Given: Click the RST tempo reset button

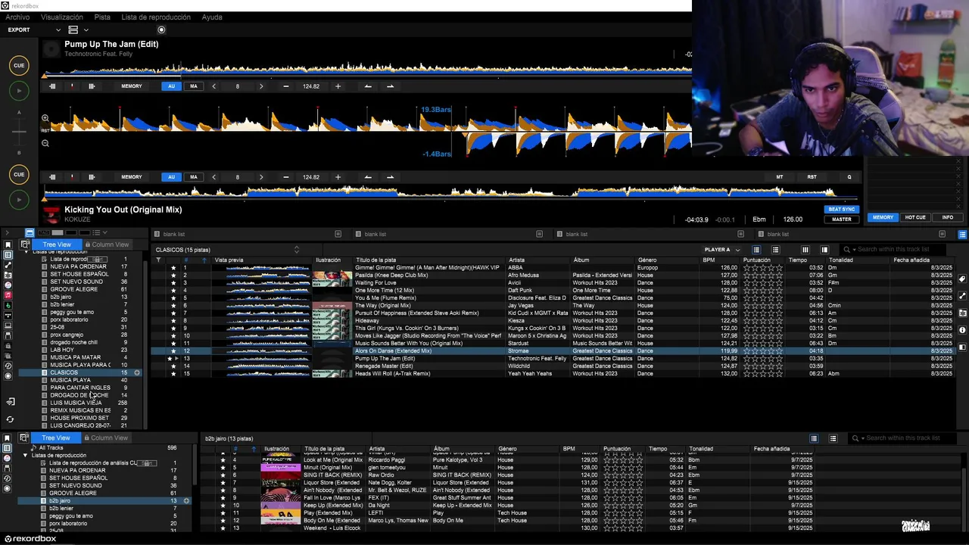Looking at the screenshot, I should point(812,177).
